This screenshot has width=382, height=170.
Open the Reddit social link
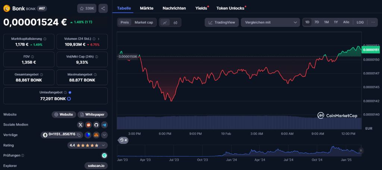[88, 125]
